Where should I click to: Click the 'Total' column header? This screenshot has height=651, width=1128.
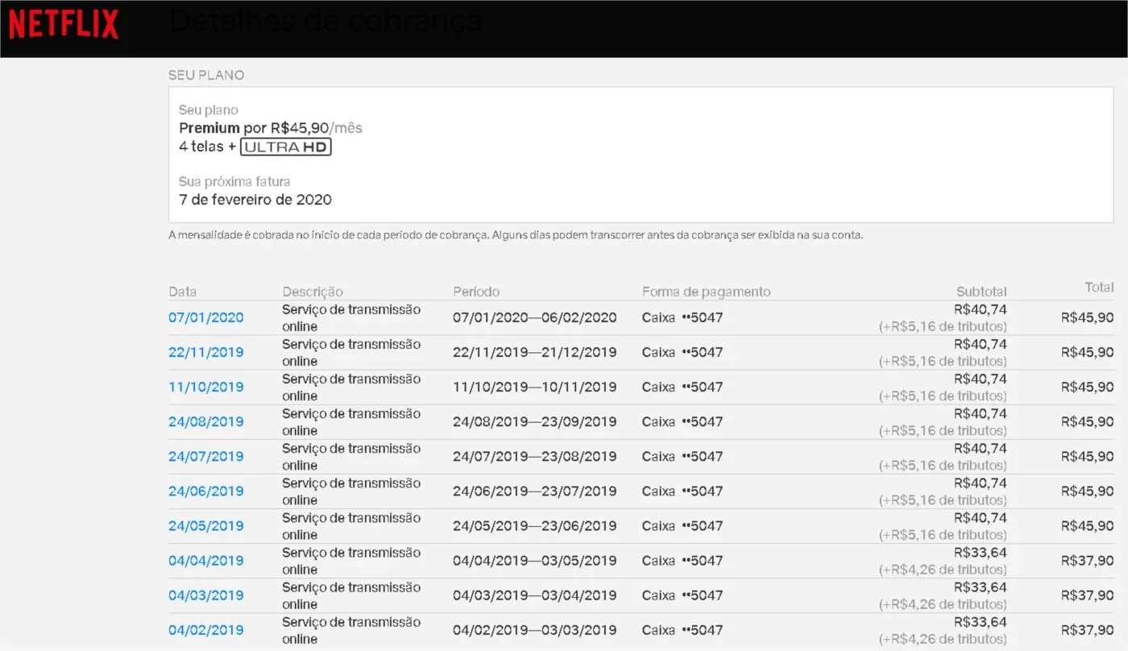click(1099, 288)
